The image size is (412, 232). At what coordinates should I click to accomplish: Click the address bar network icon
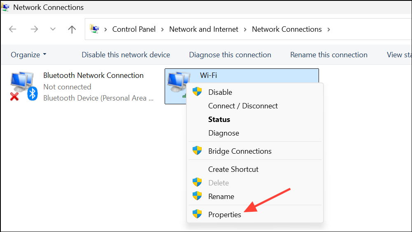tap(95, 29)
